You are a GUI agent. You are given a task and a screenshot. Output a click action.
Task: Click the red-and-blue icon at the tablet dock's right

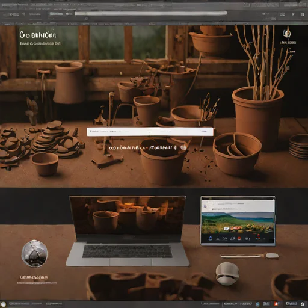point(258,238)
